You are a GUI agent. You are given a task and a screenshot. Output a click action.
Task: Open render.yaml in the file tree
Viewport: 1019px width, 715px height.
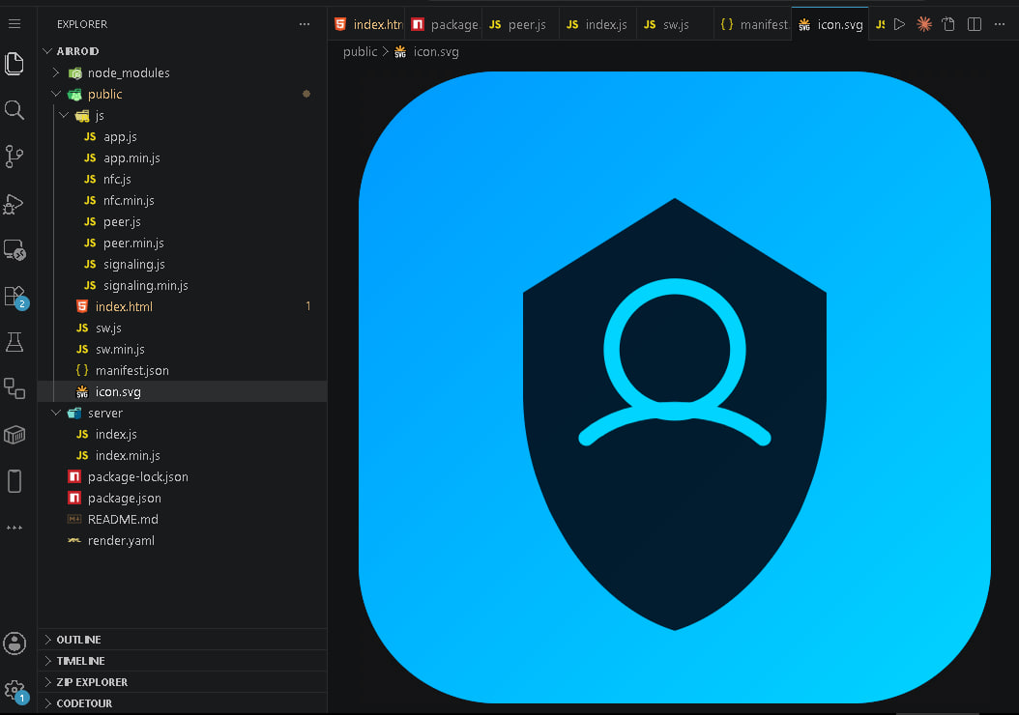point(182,541)
